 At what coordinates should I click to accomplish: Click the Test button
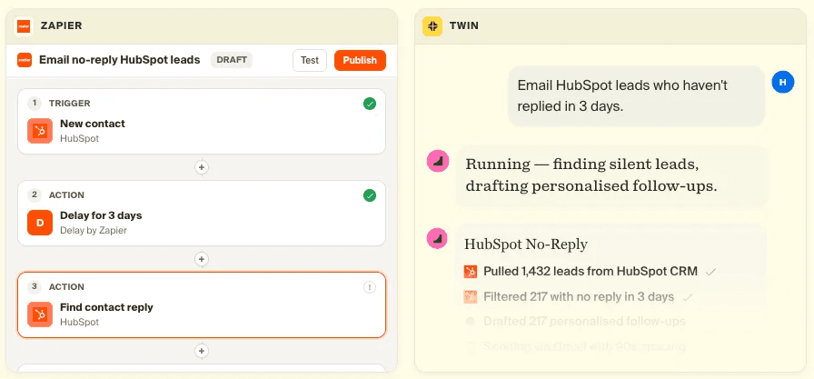(310, 60)
